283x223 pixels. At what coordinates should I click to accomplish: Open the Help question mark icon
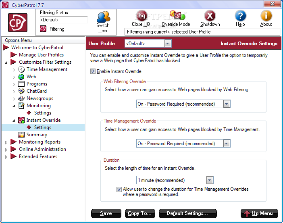tap(240, 16)
